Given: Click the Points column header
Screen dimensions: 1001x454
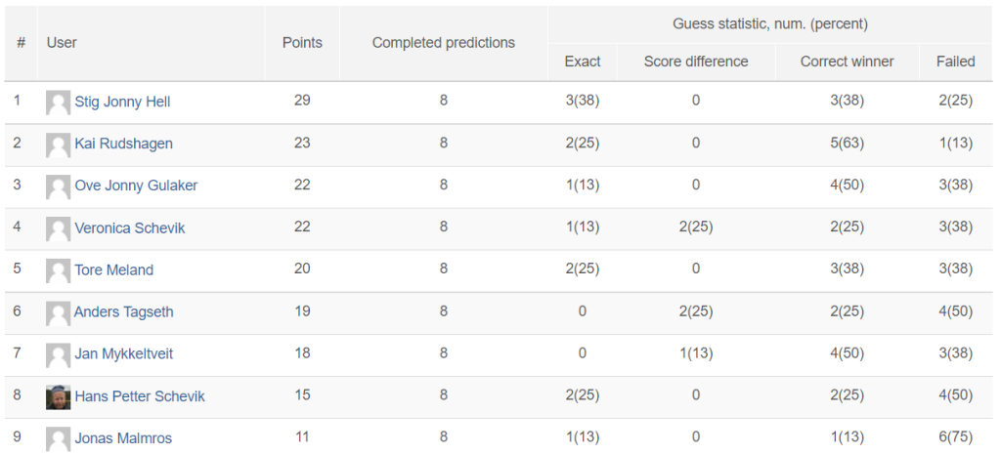Looking at the screenshot, I should 302,43.
